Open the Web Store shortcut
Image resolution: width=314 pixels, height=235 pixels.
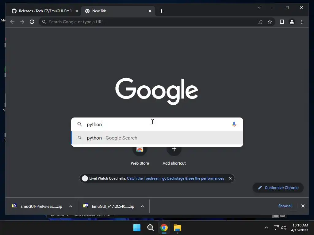(x=140, y=155)
